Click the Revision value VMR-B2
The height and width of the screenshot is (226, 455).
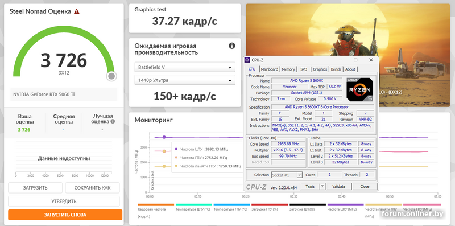(365, 120)
